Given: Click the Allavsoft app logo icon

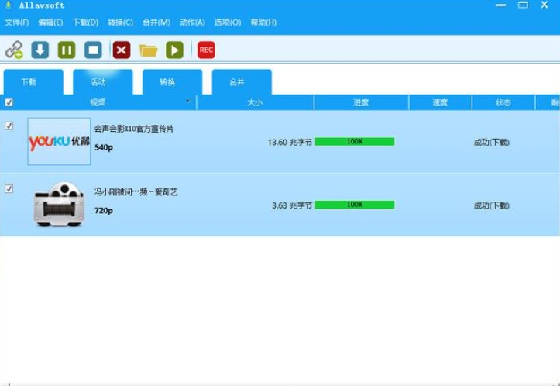Looking at the screenshot, I should click(x=9, y=5).
